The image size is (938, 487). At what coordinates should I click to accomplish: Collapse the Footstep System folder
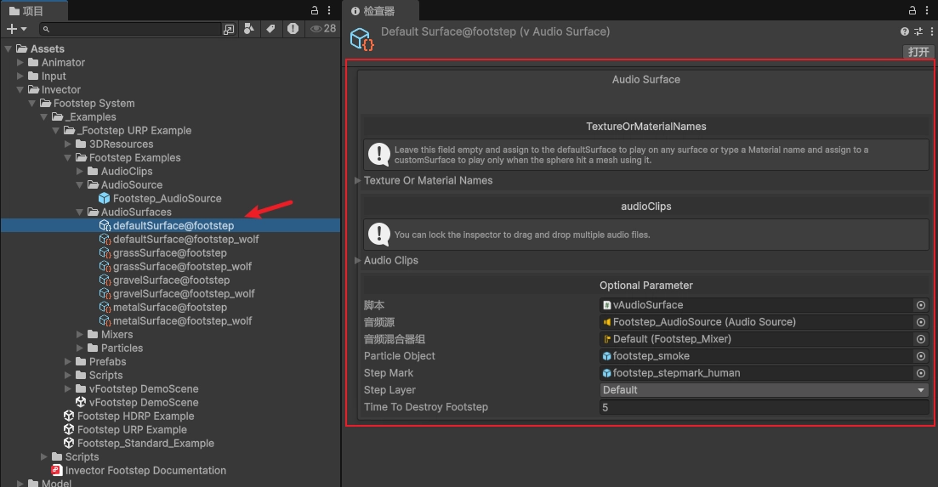[32, 104]
